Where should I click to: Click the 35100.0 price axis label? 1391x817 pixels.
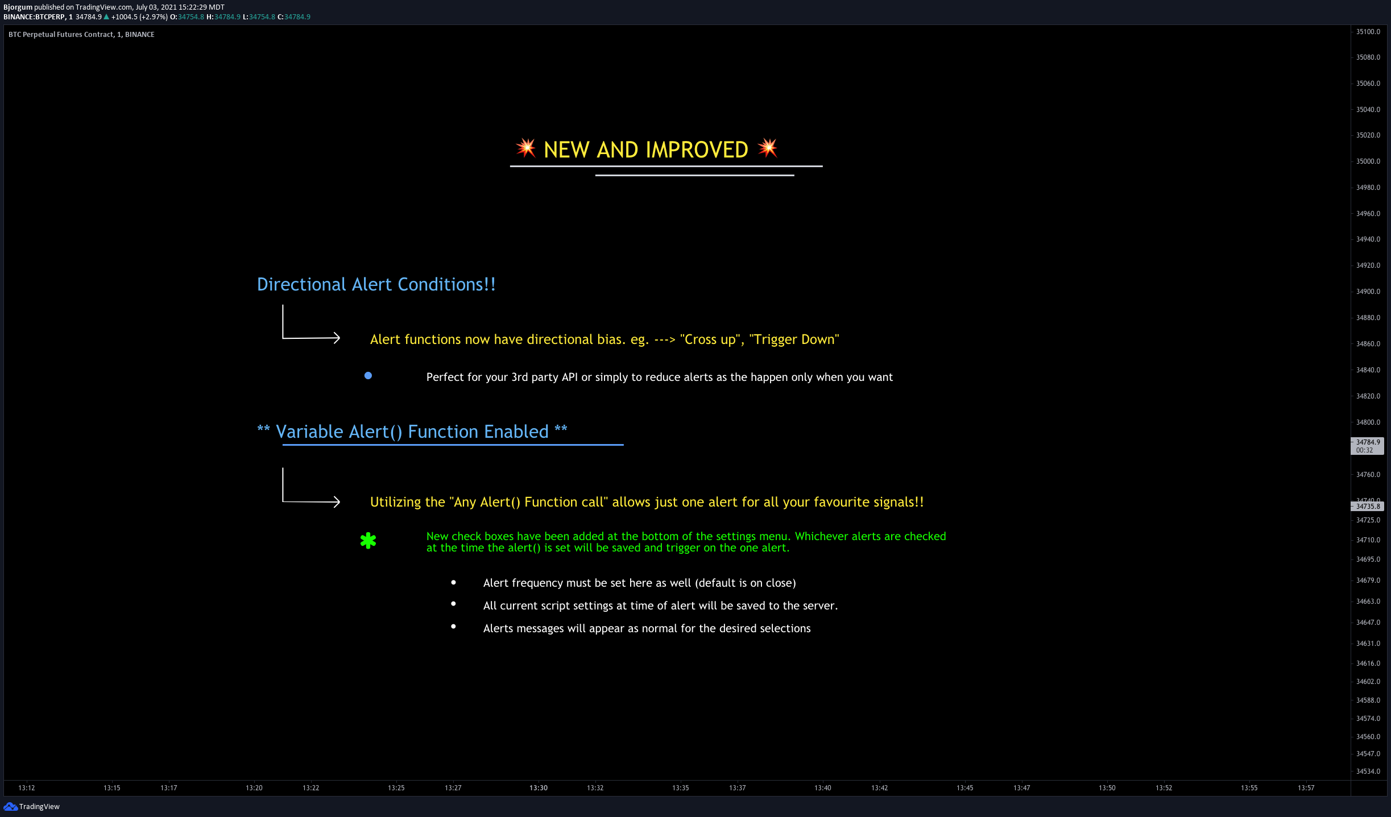tap(1368, 32)
